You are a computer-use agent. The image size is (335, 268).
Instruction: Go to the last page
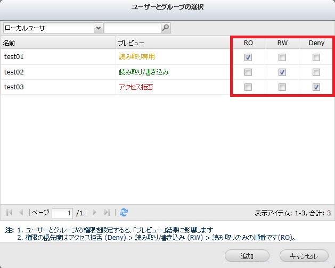tap(107, 212)
